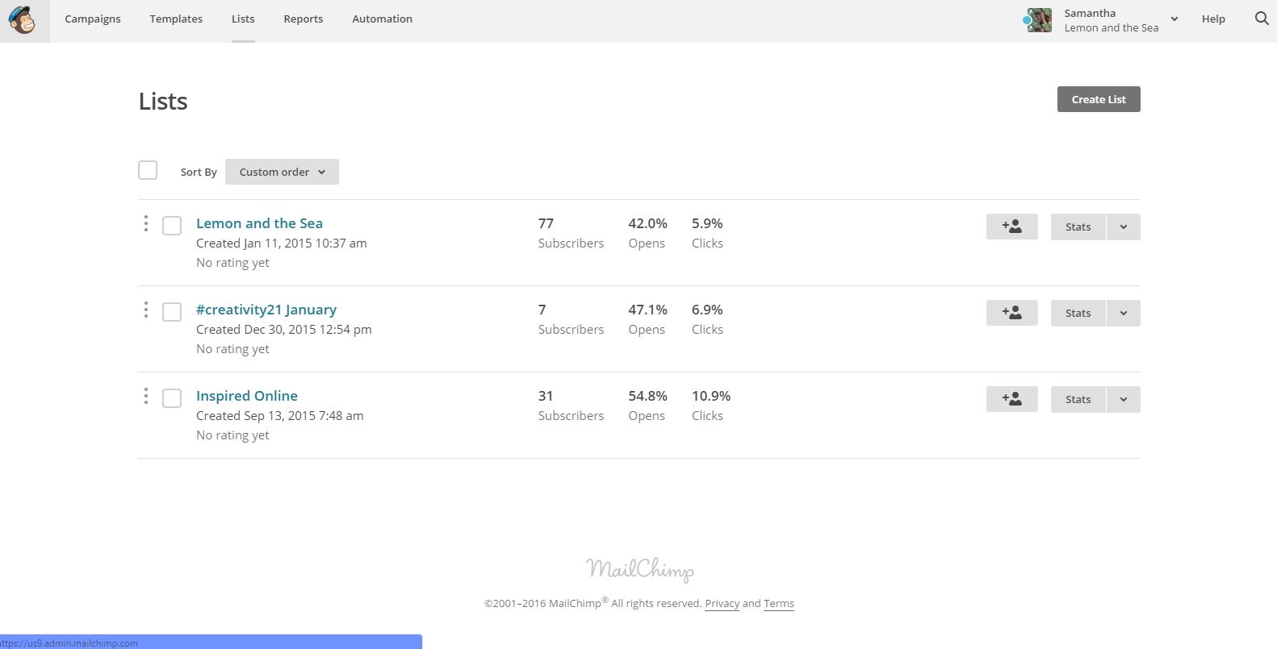Image resolution: width=1277 pixels, height=649 pixels.
Task: Add subscriber to Lemon and the Sea
Action: 1011,227
